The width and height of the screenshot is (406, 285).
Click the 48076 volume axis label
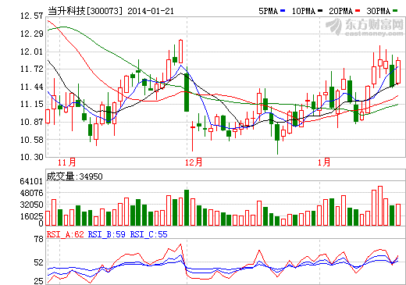point(31,193)
